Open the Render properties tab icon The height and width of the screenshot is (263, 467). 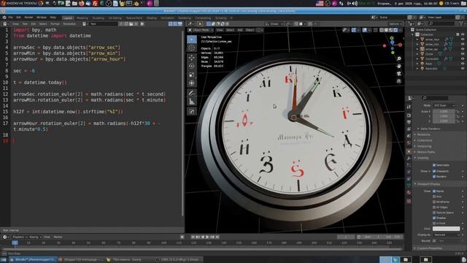pyautogui.click(x=409, y=115)
